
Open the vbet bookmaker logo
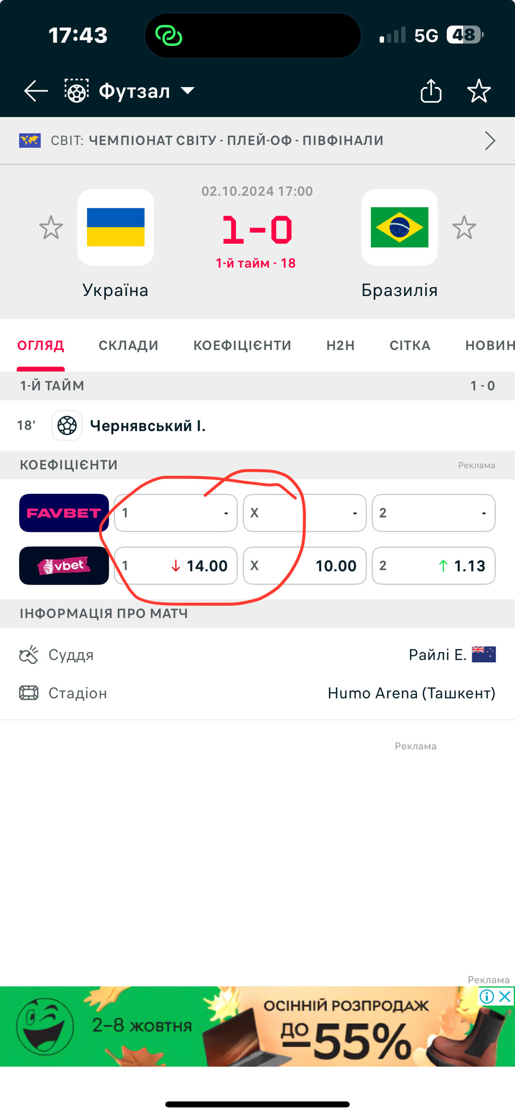(64, 565)
